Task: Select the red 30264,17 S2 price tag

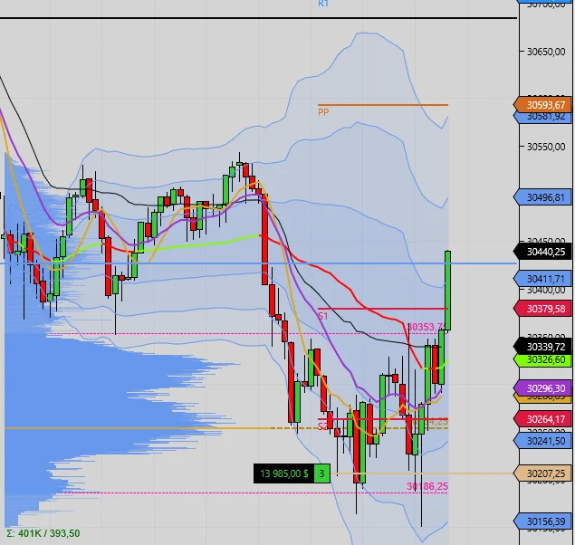Action: (542, 419)
